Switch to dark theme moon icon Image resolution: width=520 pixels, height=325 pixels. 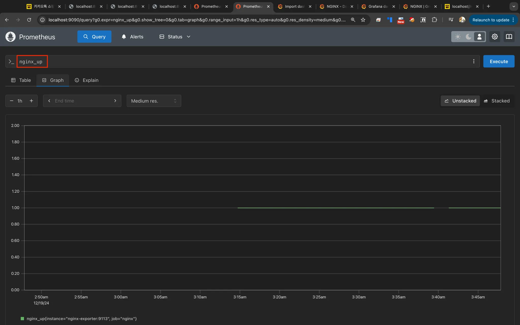click(x=468, y=37)
